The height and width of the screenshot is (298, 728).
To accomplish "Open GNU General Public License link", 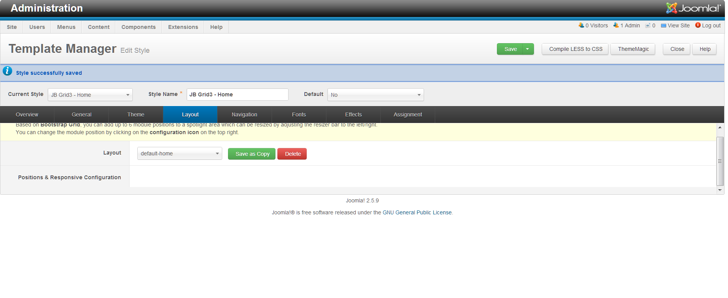I will click(417, 212).
